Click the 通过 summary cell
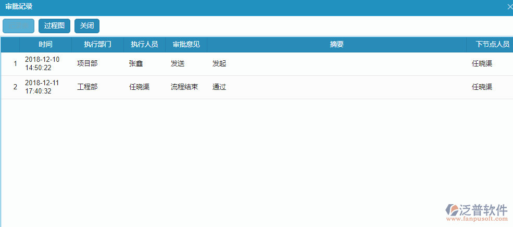The height and width of the screenshot is (227, 513). tap(219, 87)
